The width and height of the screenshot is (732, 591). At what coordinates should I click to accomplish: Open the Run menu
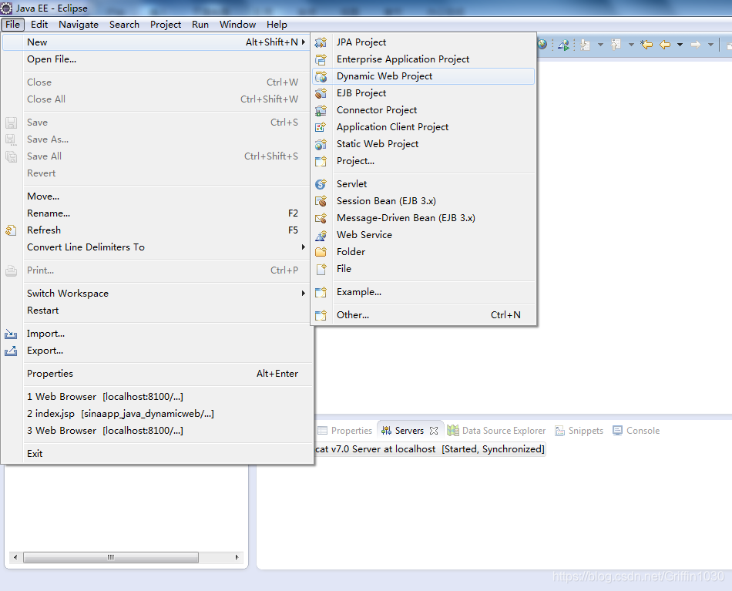click(x=200, y=25)
